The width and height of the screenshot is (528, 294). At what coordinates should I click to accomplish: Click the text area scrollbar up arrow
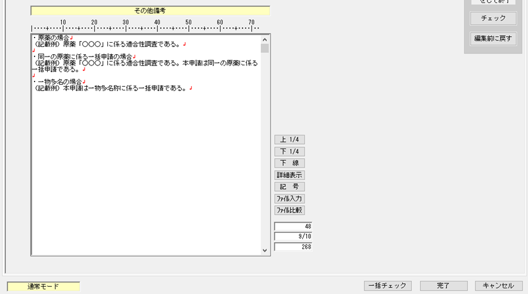tap(265, 39)
